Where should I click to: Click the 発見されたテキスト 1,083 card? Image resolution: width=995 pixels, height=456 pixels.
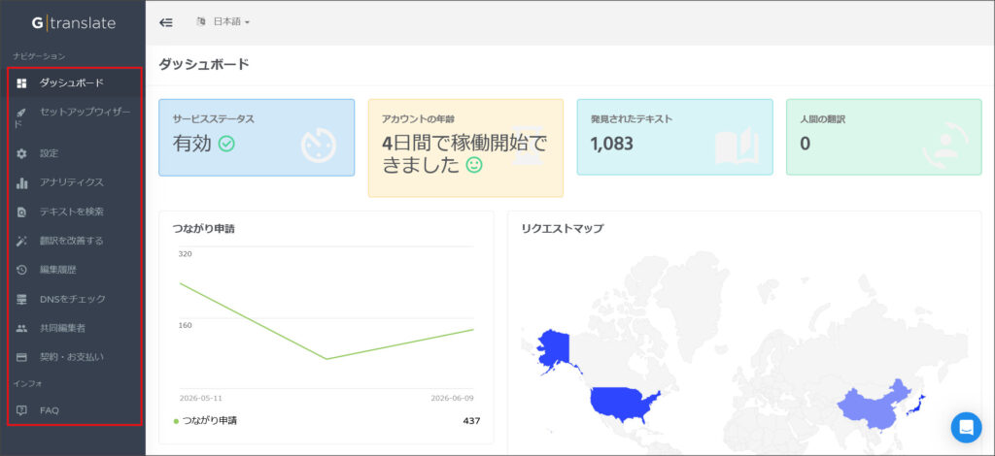click(674, 137)
